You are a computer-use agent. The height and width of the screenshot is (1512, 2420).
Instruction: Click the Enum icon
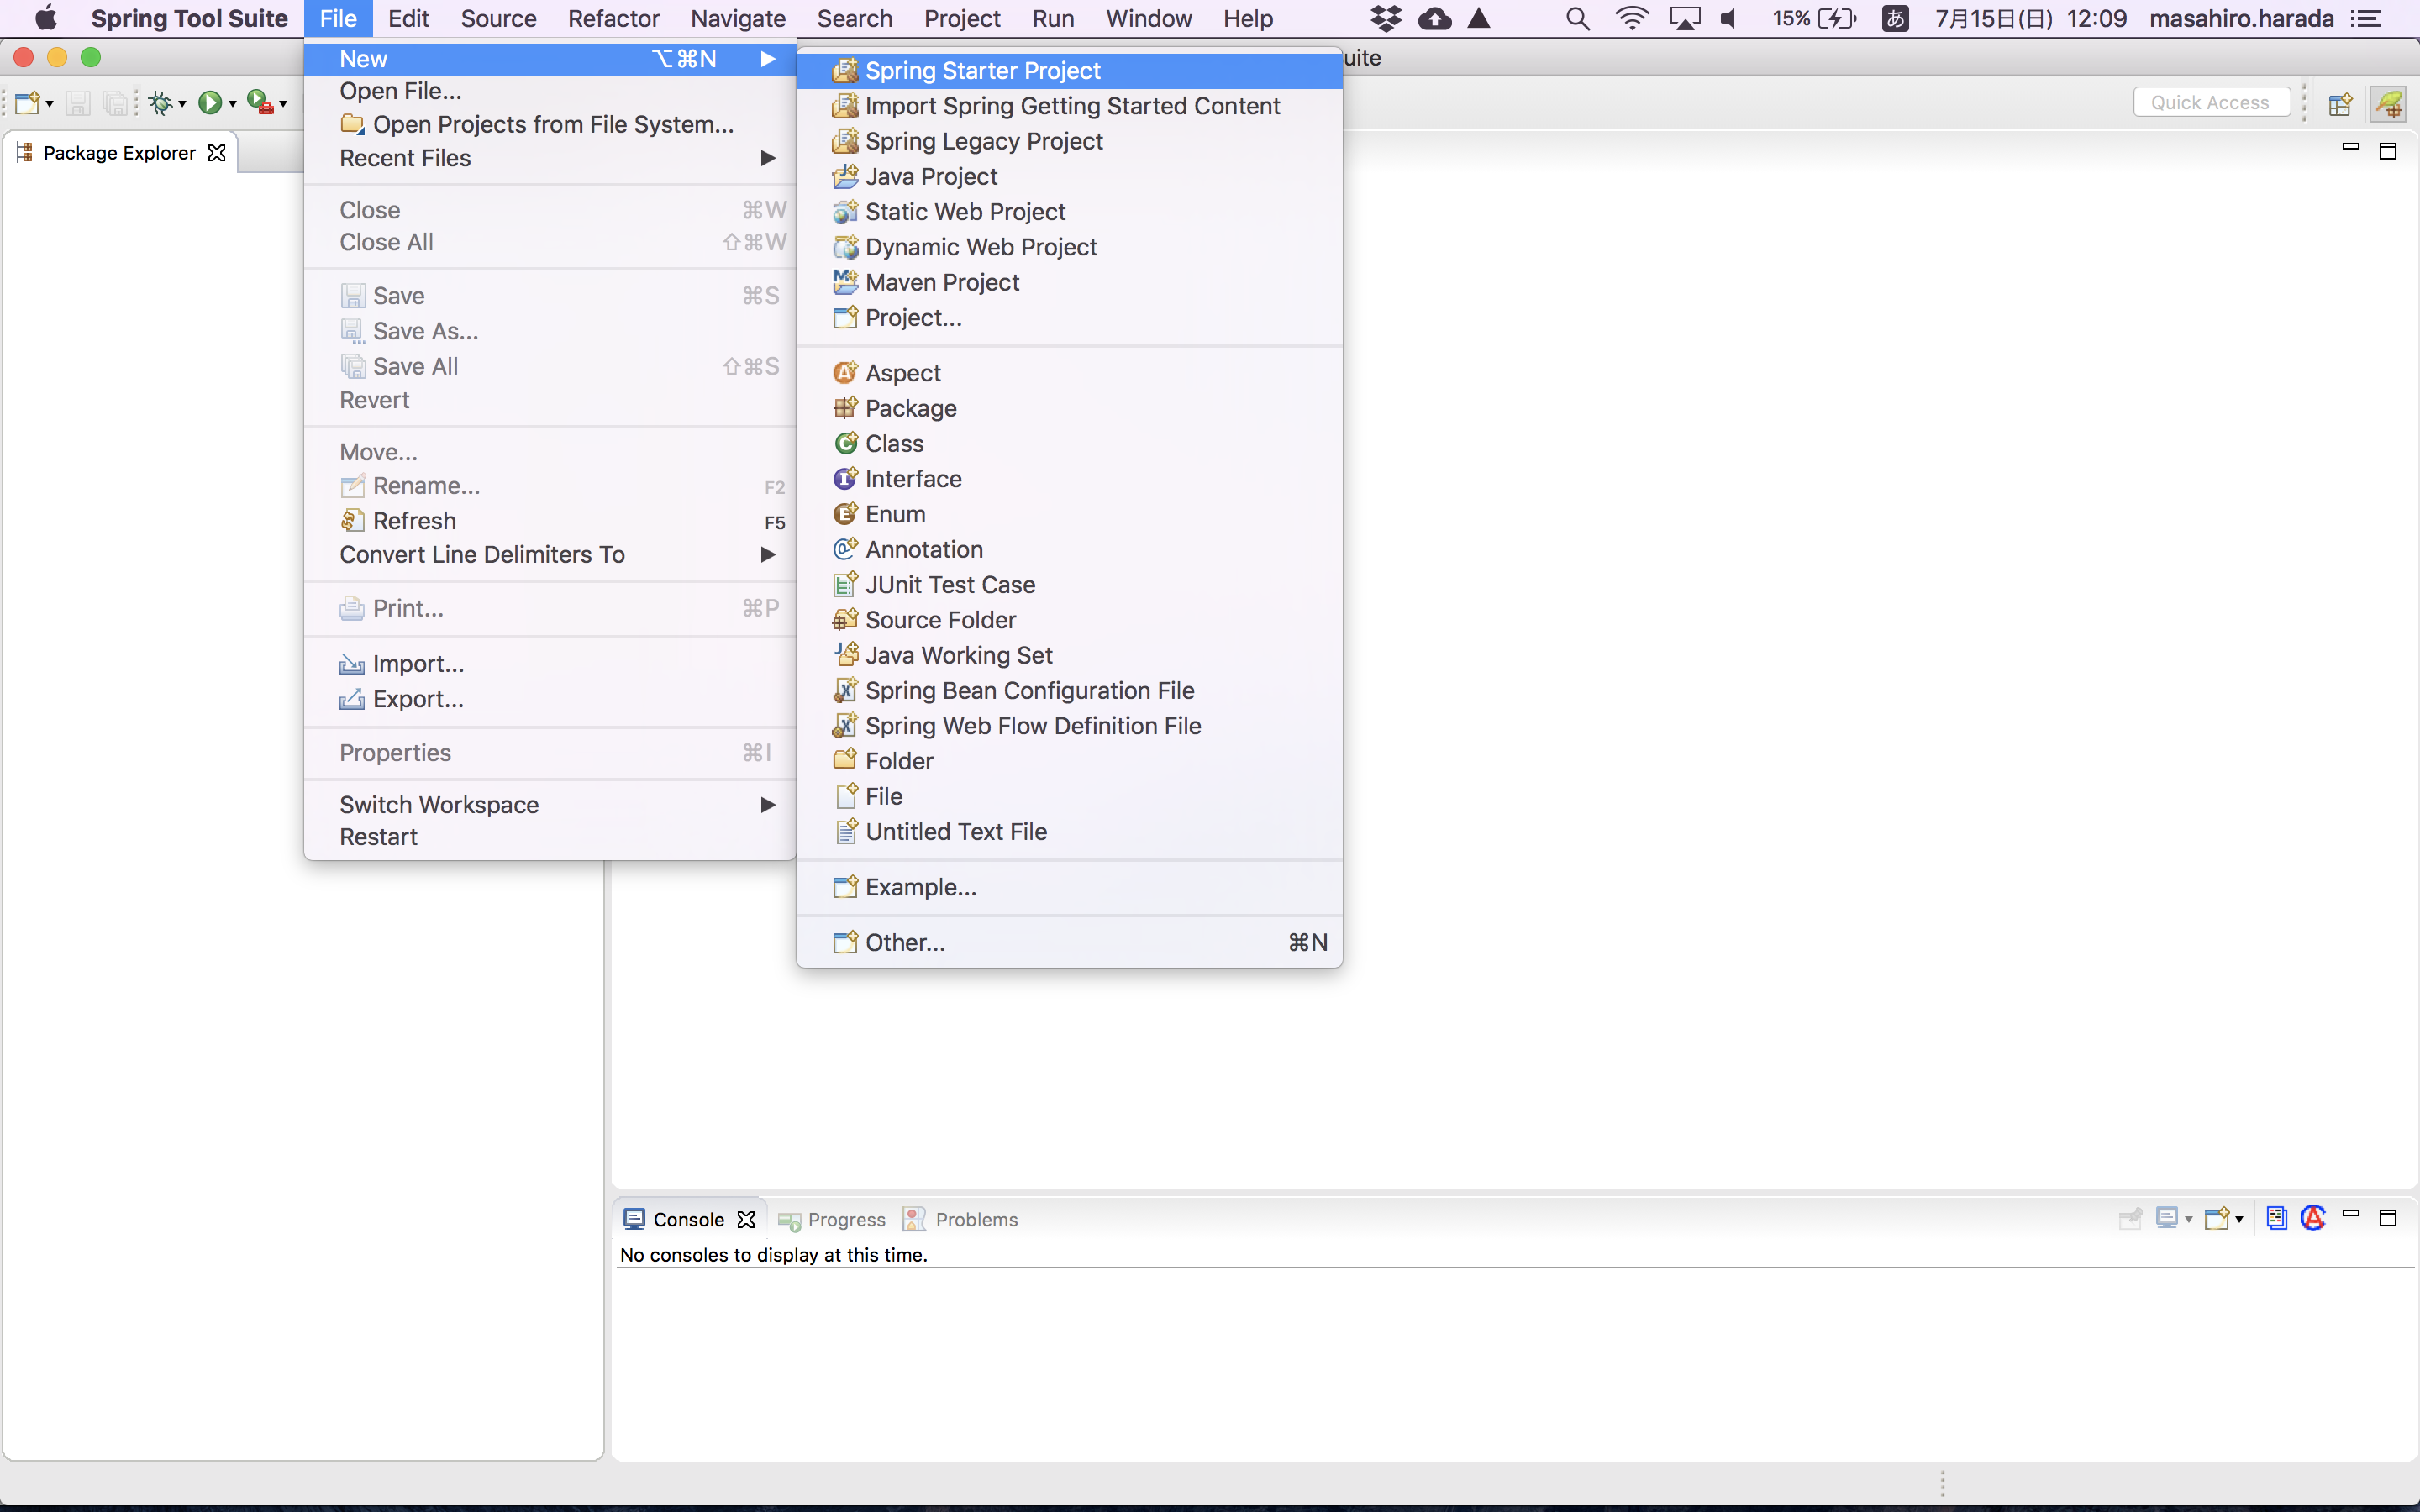pos(845,514)
